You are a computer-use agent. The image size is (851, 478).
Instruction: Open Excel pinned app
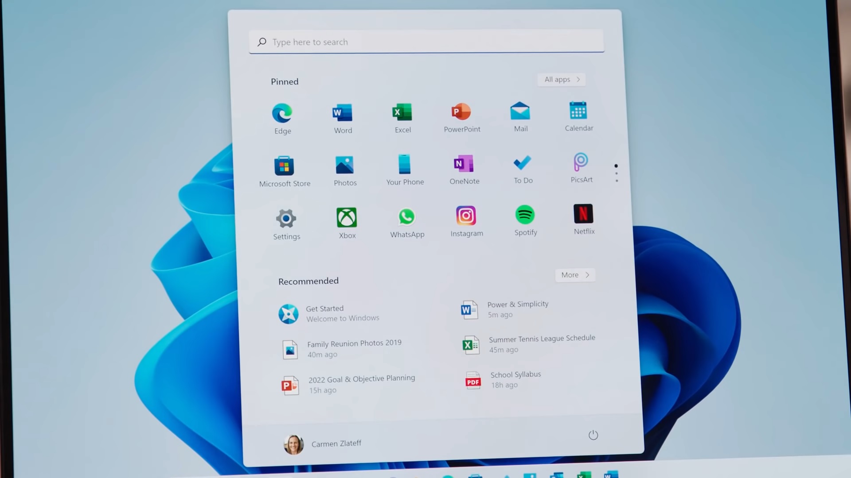pos(402,117)
